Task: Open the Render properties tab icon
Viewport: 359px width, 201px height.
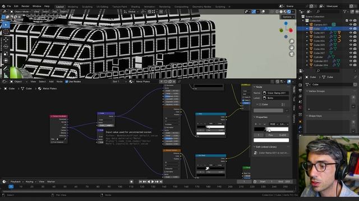Action: tap(301, 85)
